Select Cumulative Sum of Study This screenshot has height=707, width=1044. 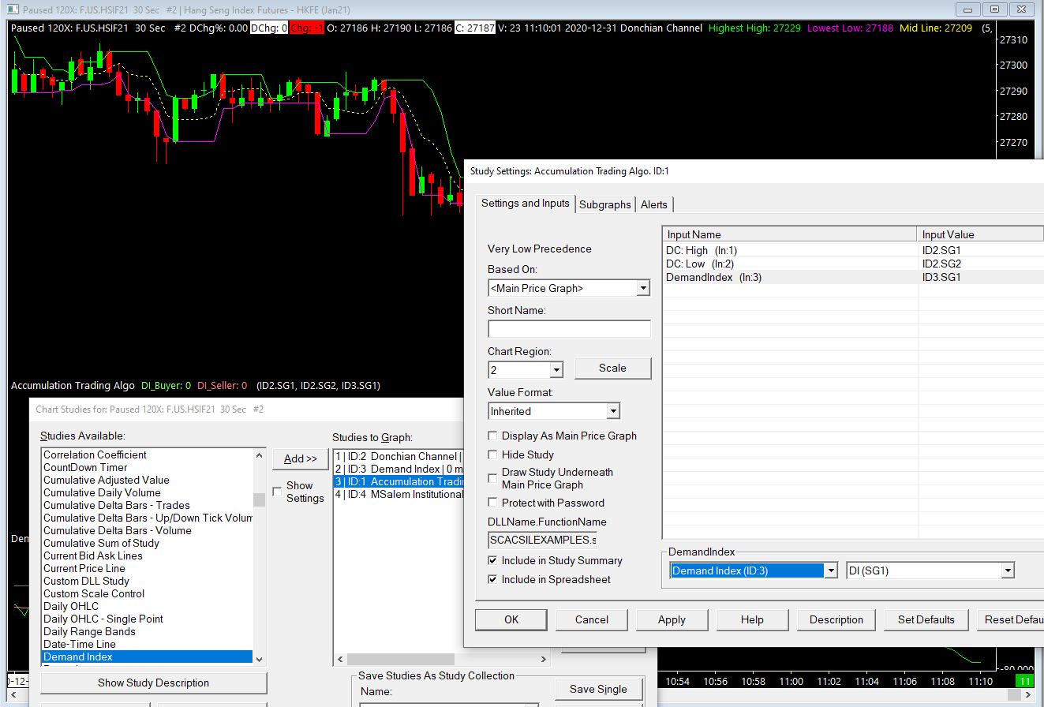[147, 543]
